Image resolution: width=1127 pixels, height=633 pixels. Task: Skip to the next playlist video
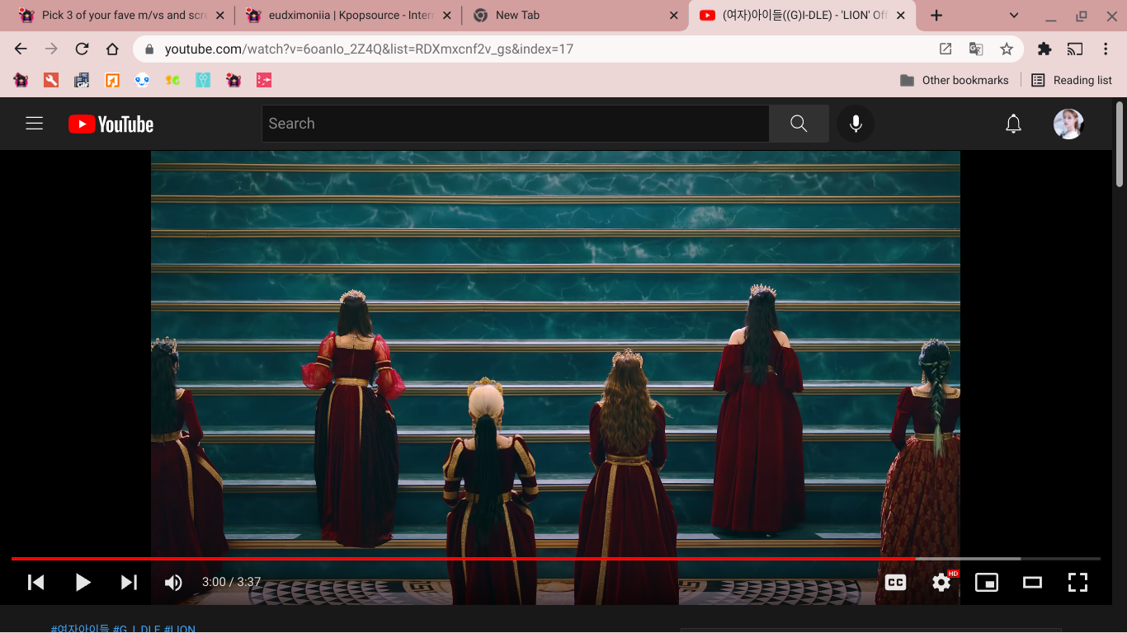point(129,582)
